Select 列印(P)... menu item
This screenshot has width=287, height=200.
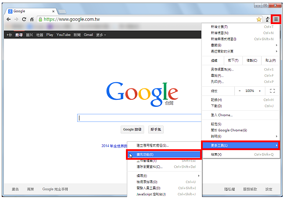240,81
